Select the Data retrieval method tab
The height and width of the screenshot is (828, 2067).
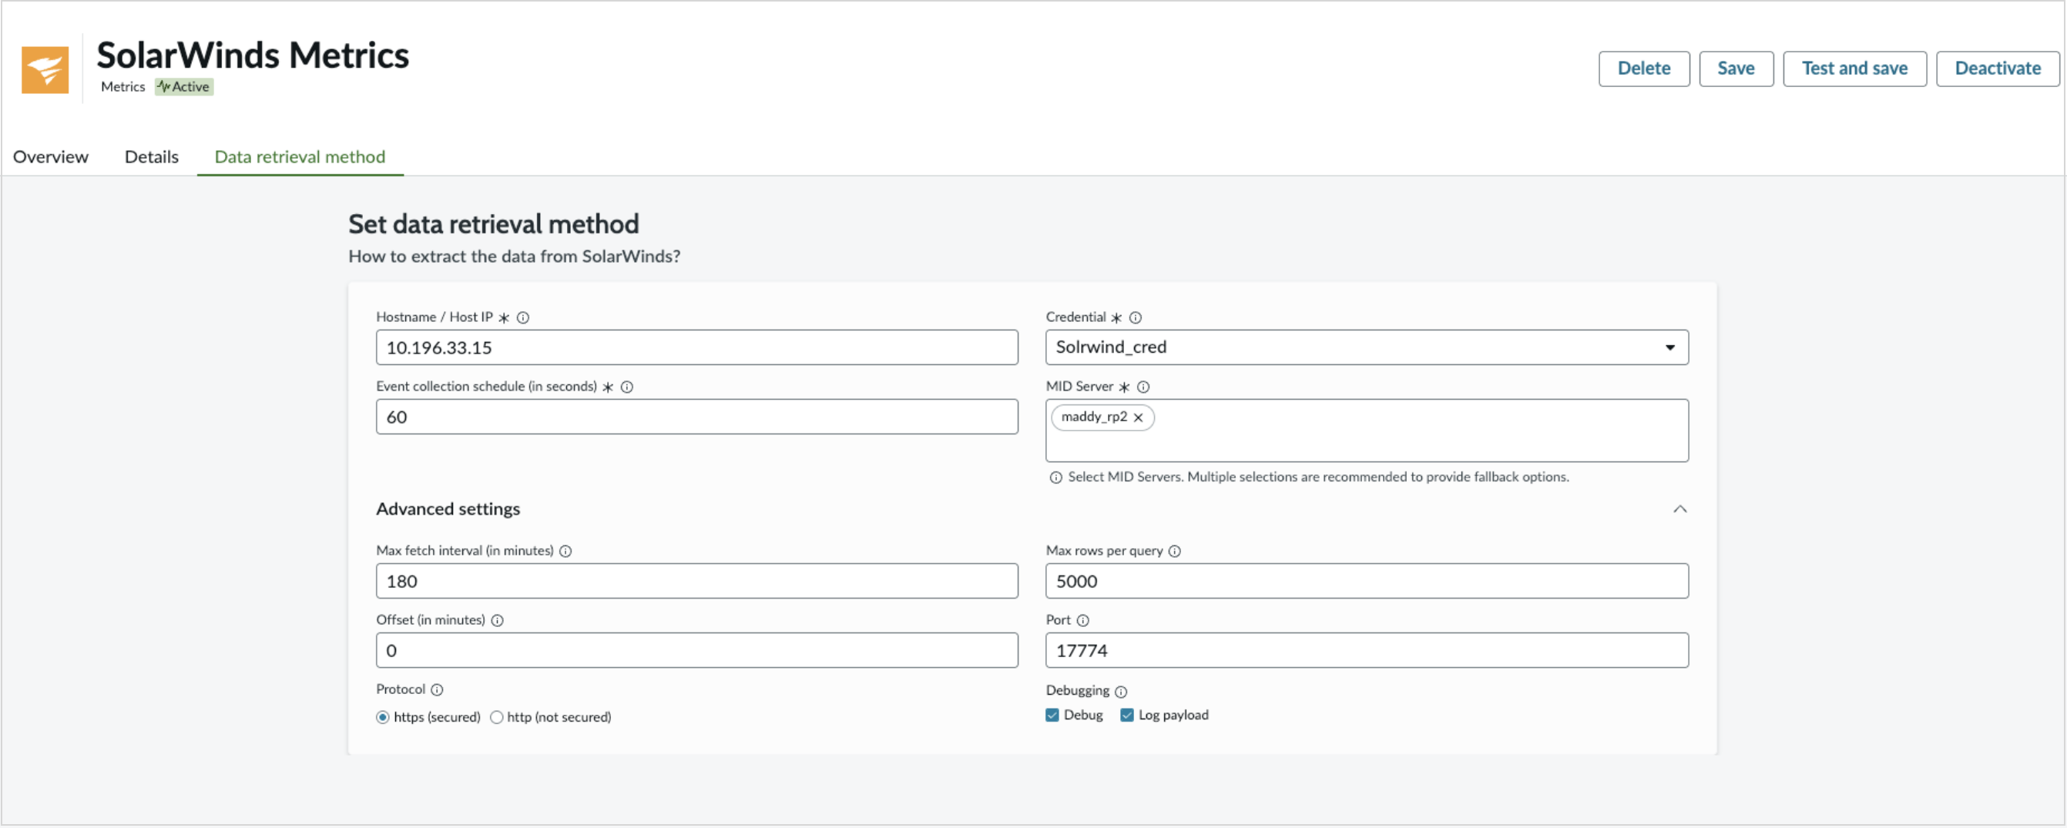click(x=300, y=157)
